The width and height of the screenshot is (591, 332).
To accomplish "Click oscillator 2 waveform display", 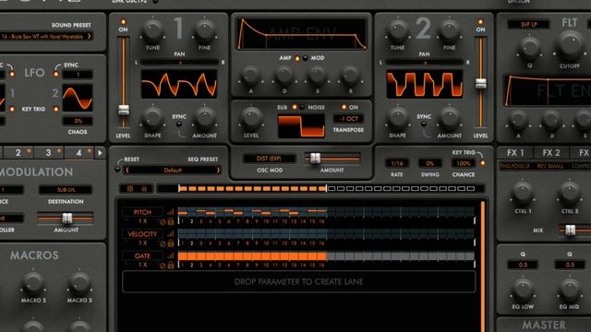I will pyautogui.click(x=425, y=84).
